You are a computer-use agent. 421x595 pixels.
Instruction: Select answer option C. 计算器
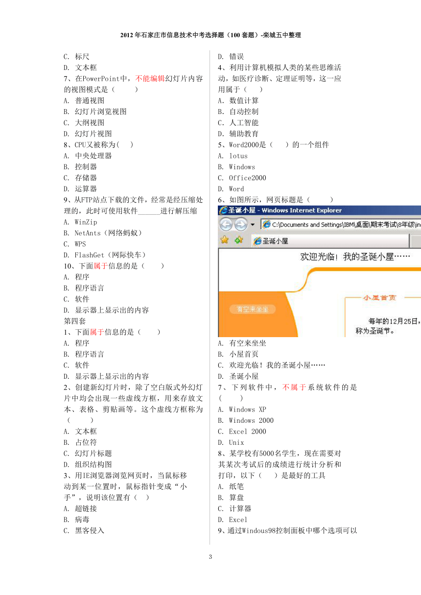[234, 508]
